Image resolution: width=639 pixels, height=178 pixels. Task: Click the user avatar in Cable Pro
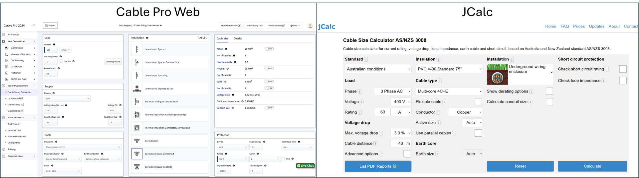click(x=310, y=26)
